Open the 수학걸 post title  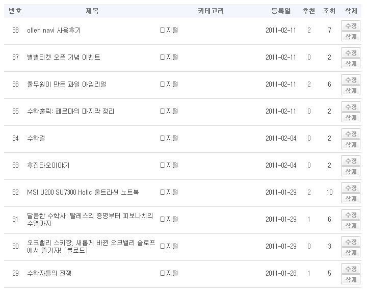pos(36,138)
